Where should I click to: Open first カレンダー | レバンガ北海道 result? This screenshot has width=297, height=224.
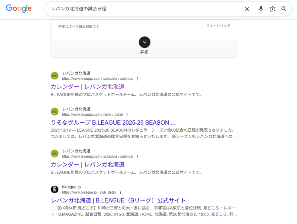[x=88, y=86]
